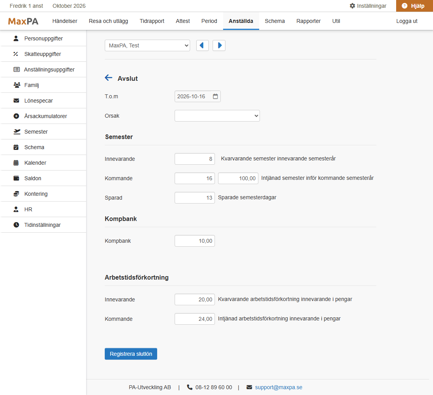Expand the Orsak dropdown

click(x=217, y=116)
